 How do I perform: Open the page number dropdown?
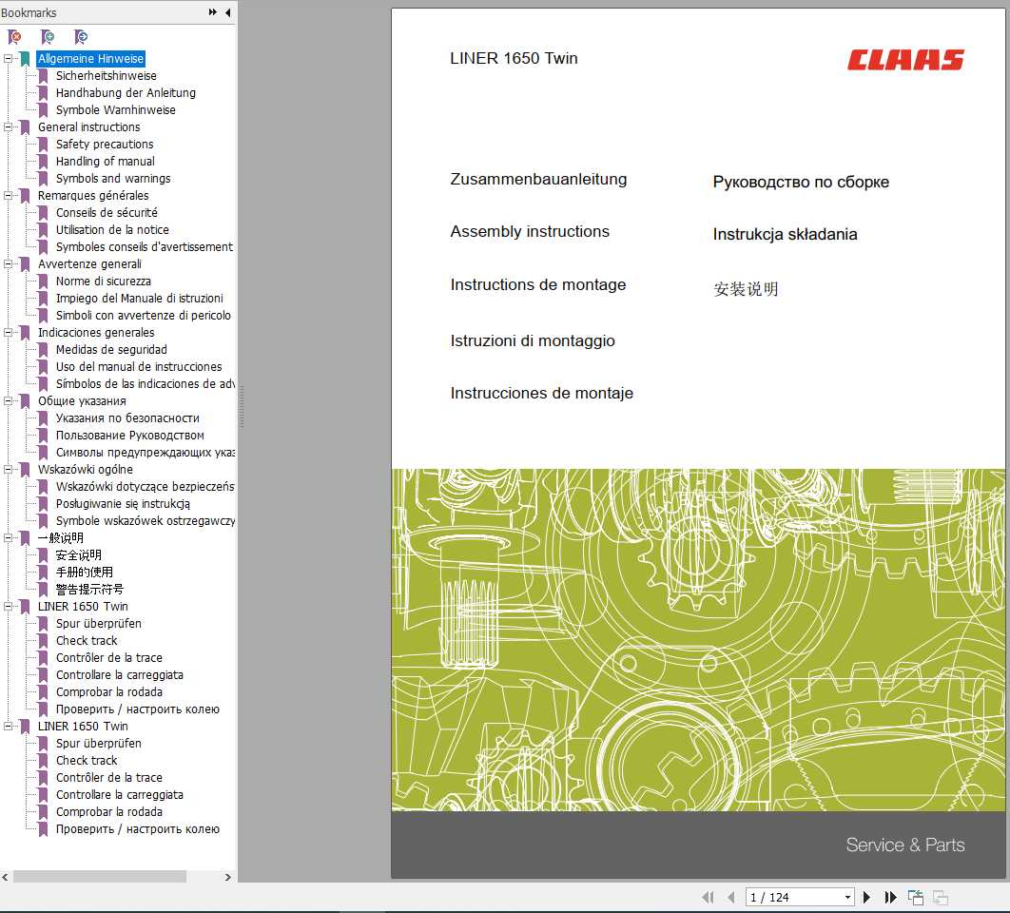tap(847, 897)
